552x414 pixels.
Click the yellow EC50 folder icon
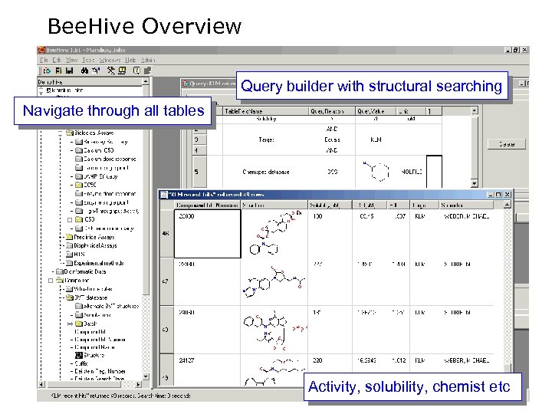[x=79, y=185]
